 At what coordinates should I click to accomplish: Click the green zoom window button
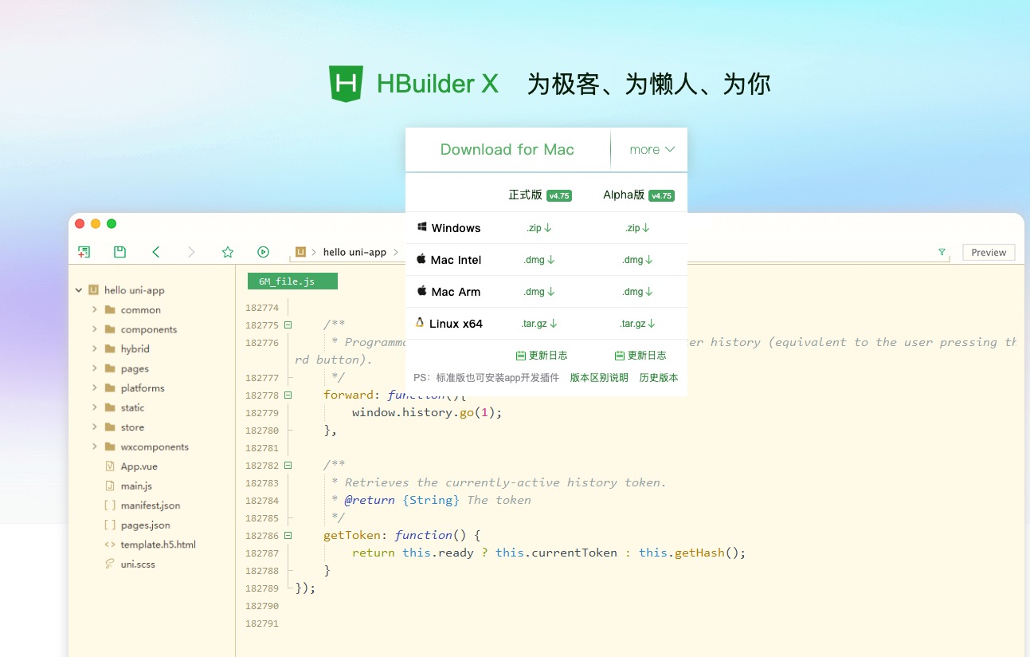pyautogui.click(x=112, y=224)
